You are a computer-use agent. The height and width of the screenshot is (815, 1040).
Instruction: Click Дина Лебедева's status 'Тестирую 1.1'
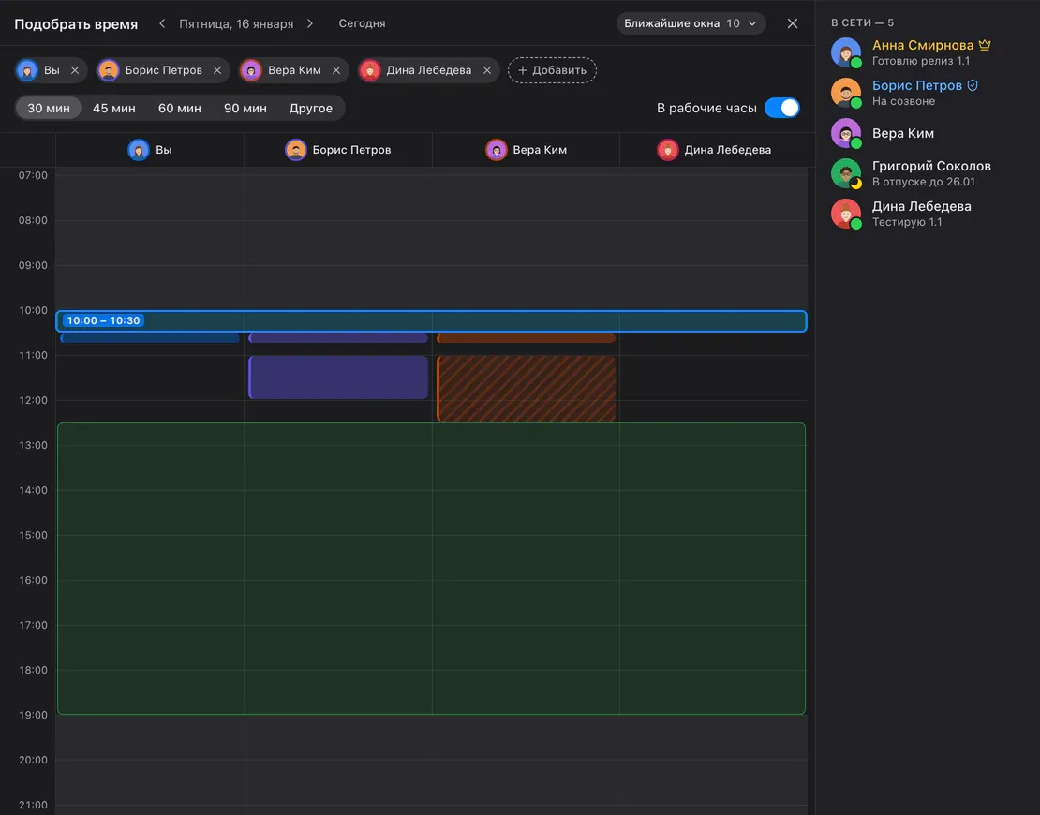tap(907, 222)
